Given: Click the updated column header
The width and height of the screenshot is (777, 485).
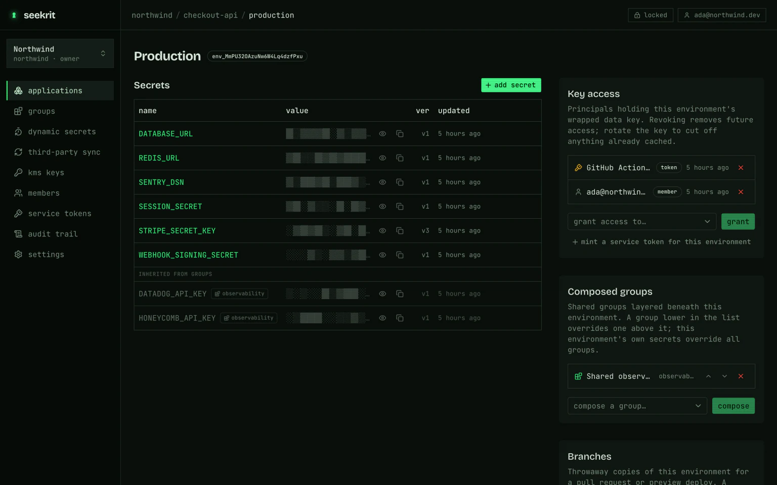Looking at the screenshot, I should (x=454, y=111).
